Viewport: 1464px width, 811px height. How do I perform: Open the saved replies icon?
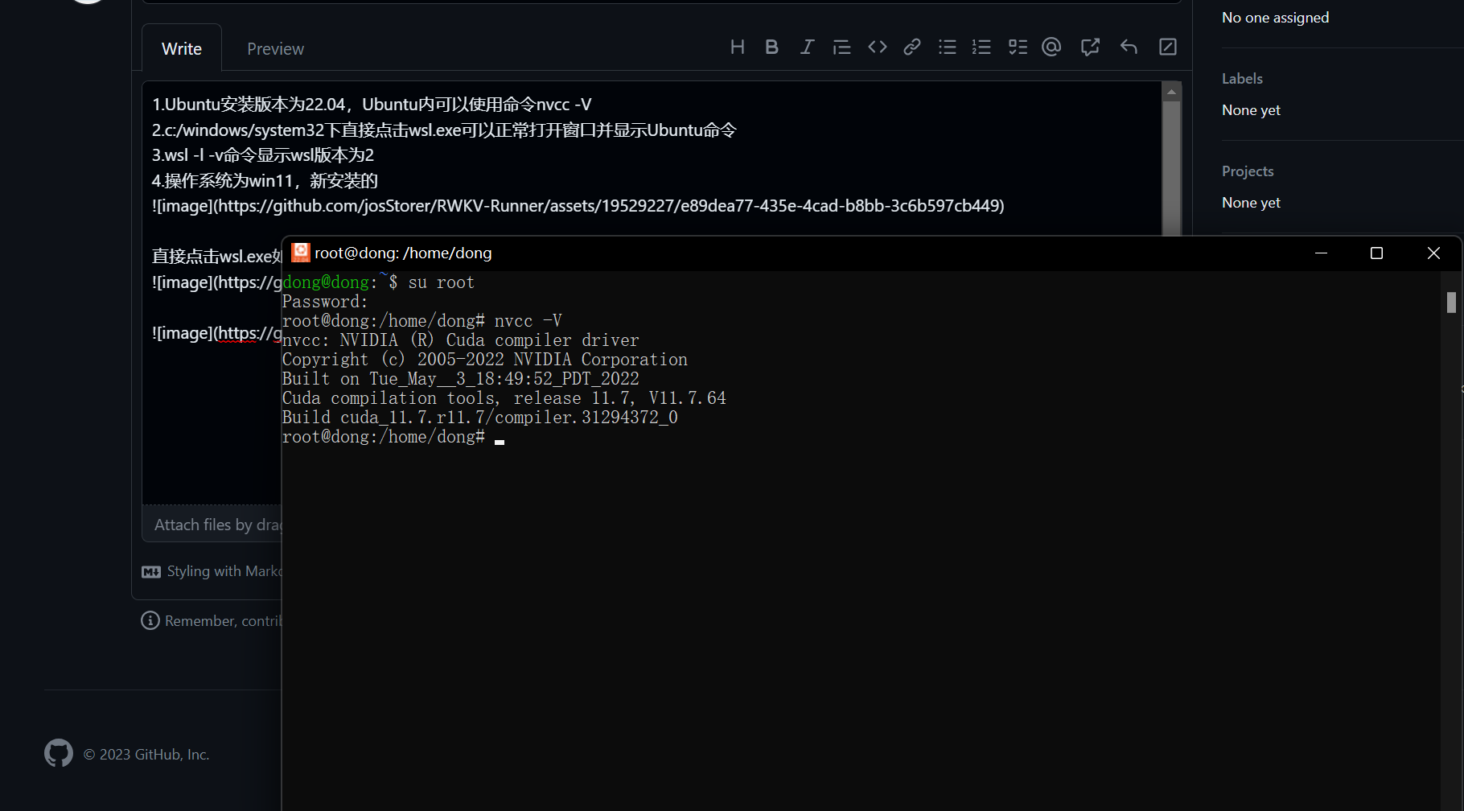(x=1129, y=47)
